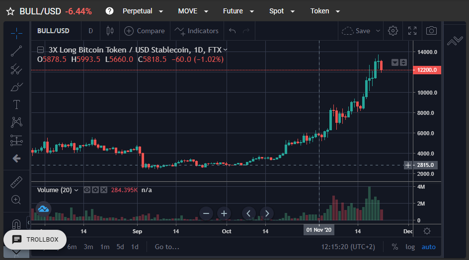Toggle percent scale mode
Image resolution: width=469 pixels, height=260 pixels.
click(x=395, y=247)
